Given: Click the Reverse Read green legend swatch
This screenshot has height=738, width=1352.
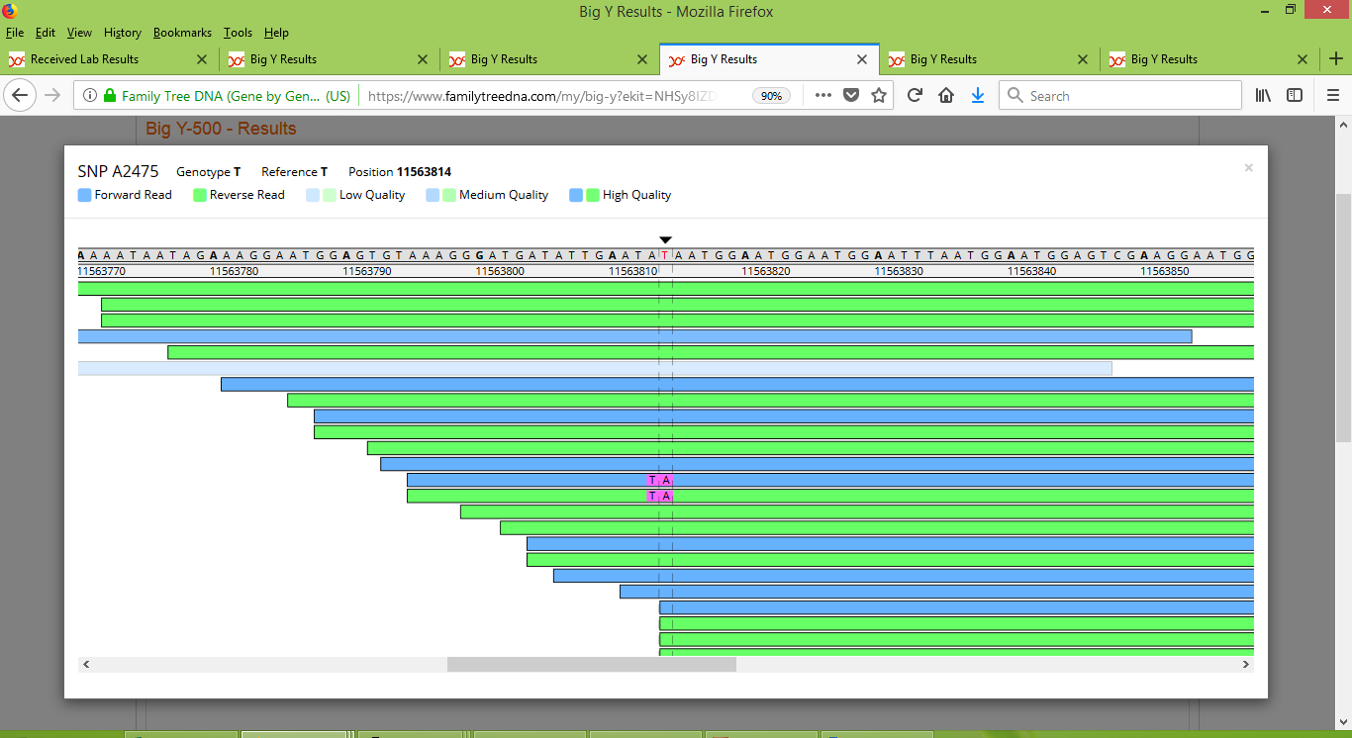Looking at the screenshot, I should pyautogui.click(x=199, y=195).
